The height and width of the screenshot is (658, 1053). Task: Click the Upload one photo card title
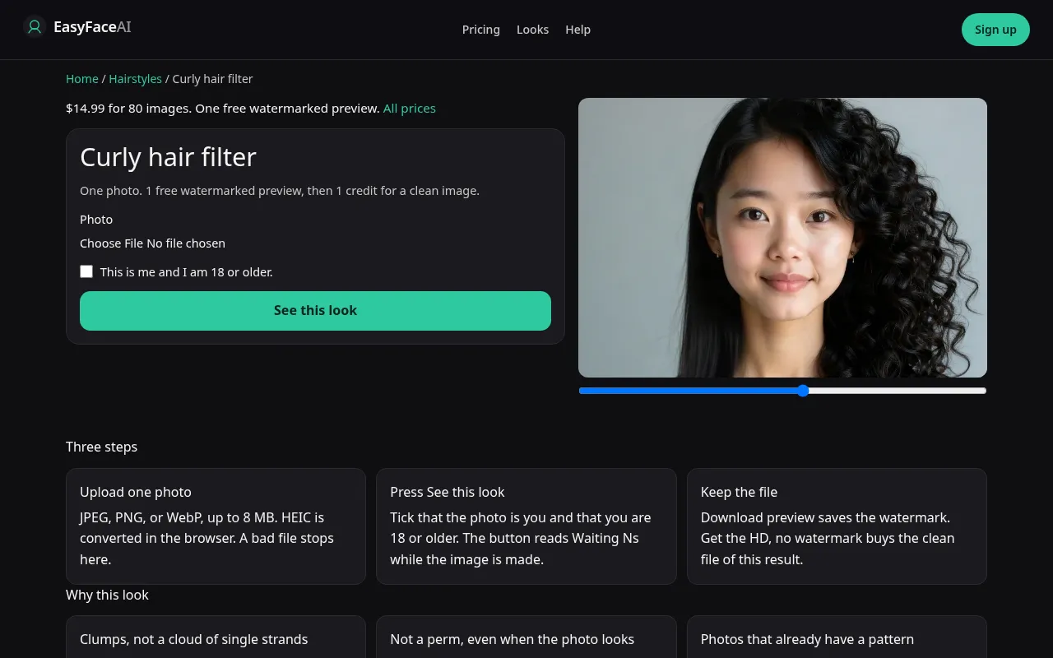point(136,492)
